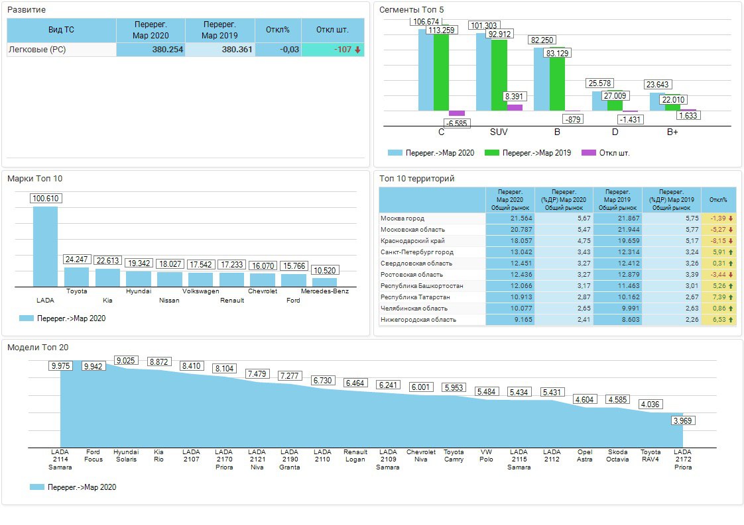Click the 8.391 deviation label for SUV
The width and height of the screenshot is (744, 525).
[514, 97]
